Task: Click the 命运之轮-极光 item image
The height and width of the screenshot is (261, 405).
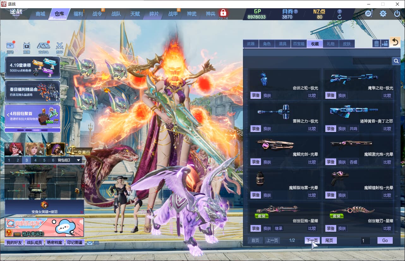Action: click(264, 79)
